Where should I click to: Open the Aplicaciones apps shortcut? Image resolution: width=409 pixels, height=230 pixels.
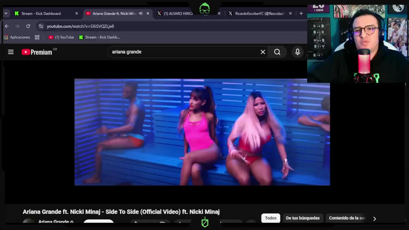click(17, 37)
